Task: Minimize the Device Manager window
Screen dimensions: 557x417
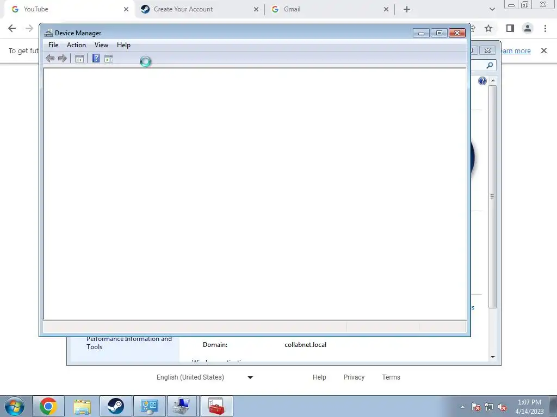Action: tap(422, 33)
